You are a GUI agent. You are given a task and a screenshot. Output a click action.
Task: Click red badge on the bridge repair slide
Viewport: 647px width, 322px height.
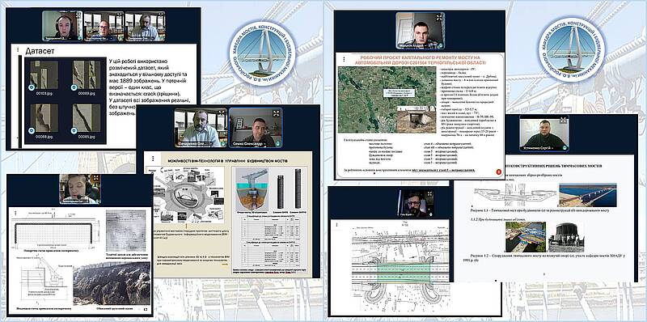point(498,172)
